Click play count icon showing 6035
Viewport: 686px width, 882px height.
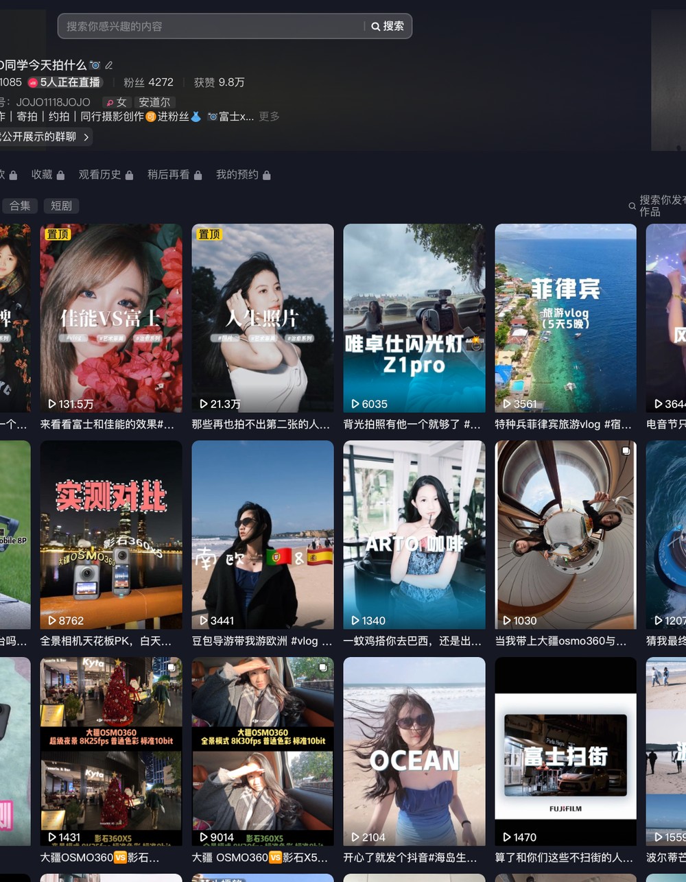coord(355,404)
